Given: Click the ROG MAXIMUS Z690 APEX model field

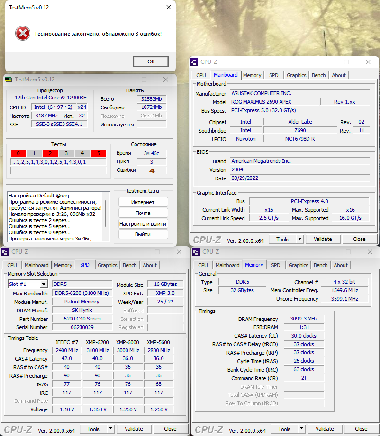Looking at the screenshot, I should (274, 102).
